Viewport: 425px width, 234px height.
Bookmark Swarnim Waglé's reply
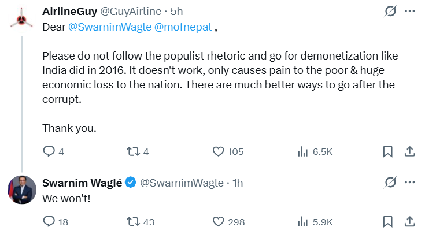pos(388,221)
